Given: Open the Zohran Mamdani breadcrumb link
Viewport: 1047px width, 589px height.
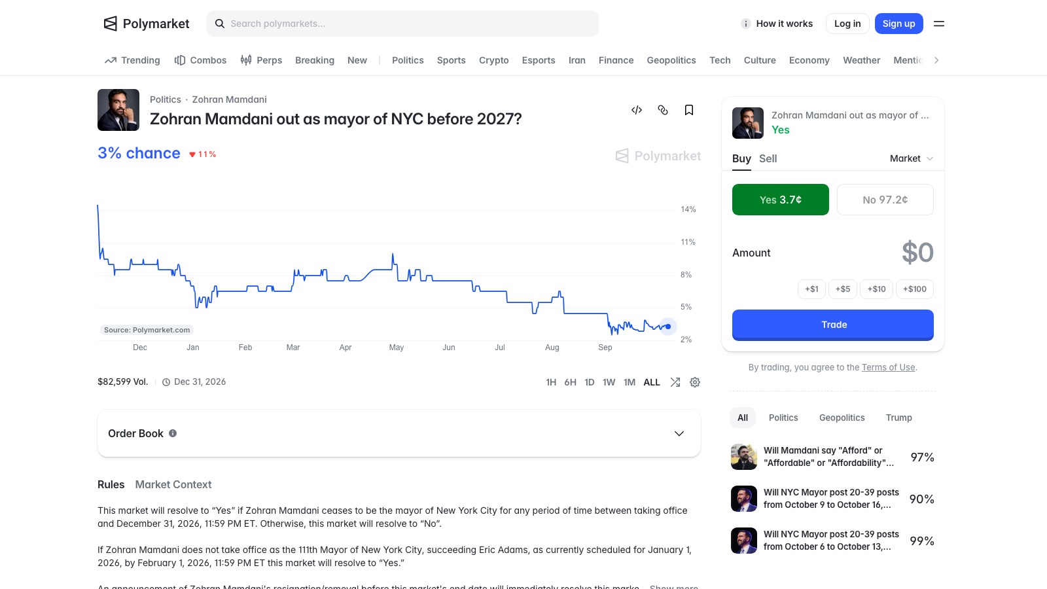Looking at the screenshot, I should [229, 99].
